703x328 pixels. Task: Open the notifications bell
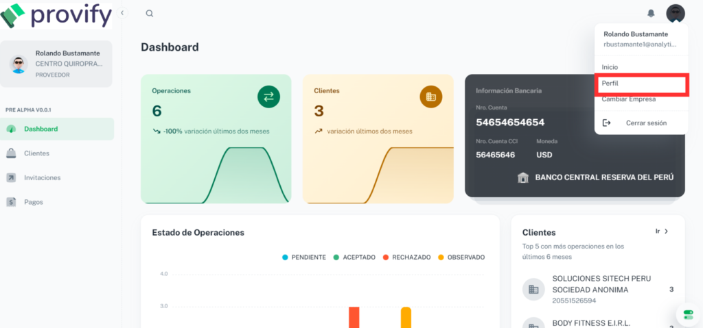pos(651,14)
